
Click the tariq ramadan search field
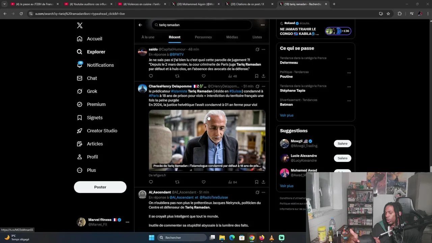pos(202,25)
